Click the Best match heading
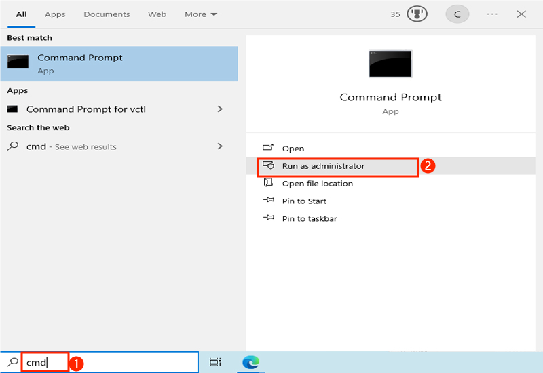 click(29, 38)
